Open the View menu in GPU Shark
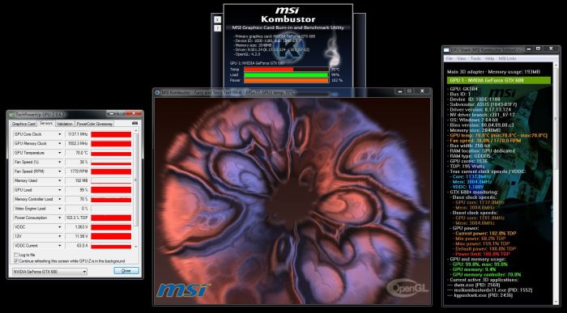The width and height of the screenshot is (567, 313). (462, 58)
